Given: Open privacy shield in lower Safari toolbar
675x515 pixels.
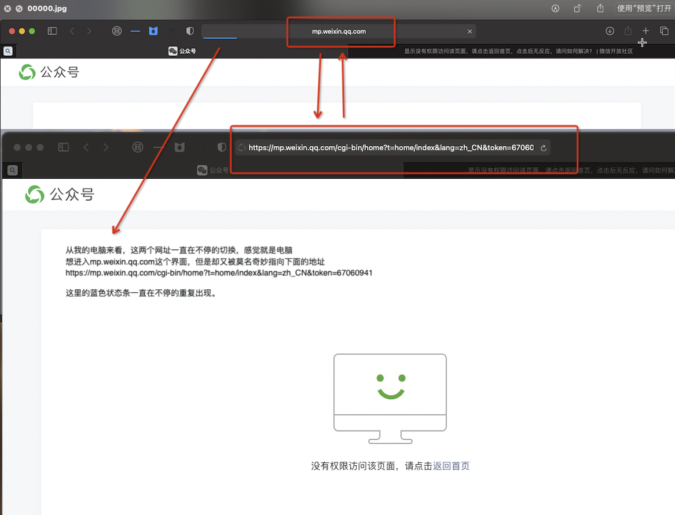Looking at the screenshot, I should 221,147.
